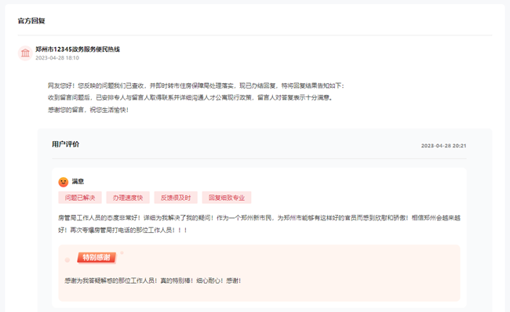Viewport: 510px width, 312px height.
Task: Click the 满意 rating label
Action: (x=78, y=181)
